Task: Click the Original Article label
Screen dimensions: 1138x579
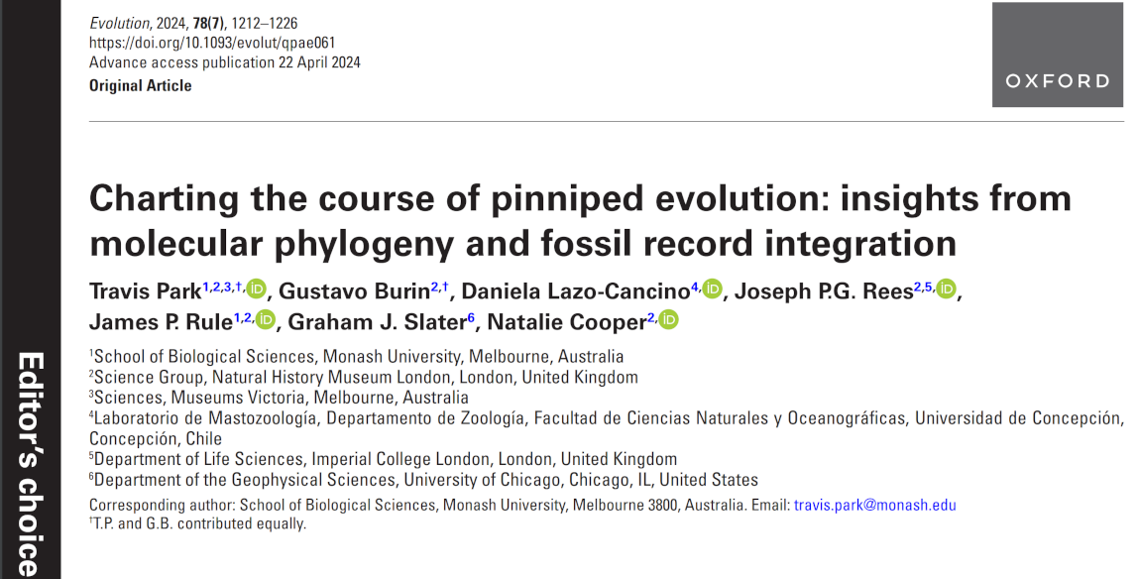Action: (x=141, y=85)
